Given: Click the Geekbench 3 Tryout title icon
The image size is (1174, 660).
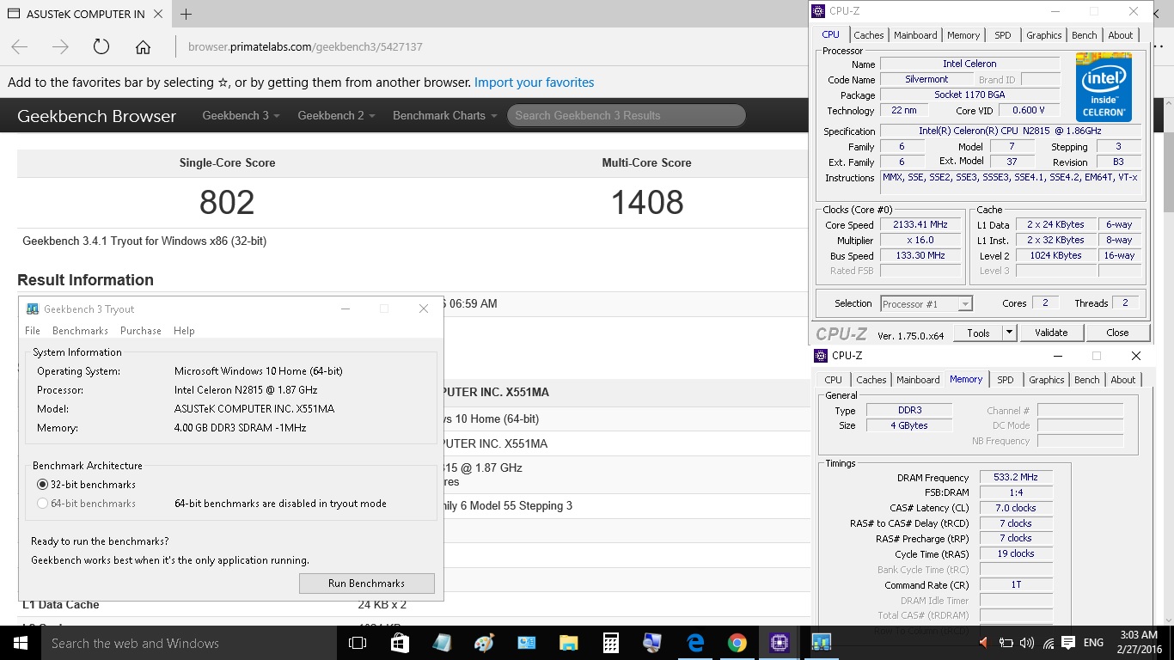Looking at the screenshot, I should pyautogui.click(x=33, y=309).
